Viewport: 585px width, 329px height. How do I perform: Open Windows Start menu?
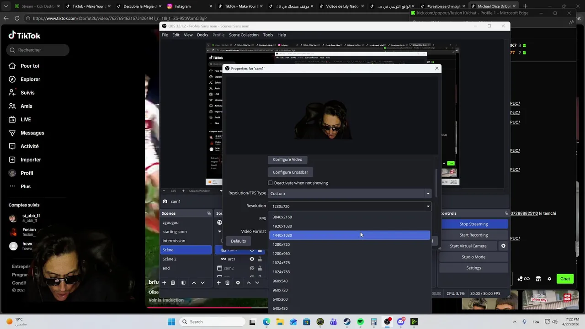pos(171,322)
